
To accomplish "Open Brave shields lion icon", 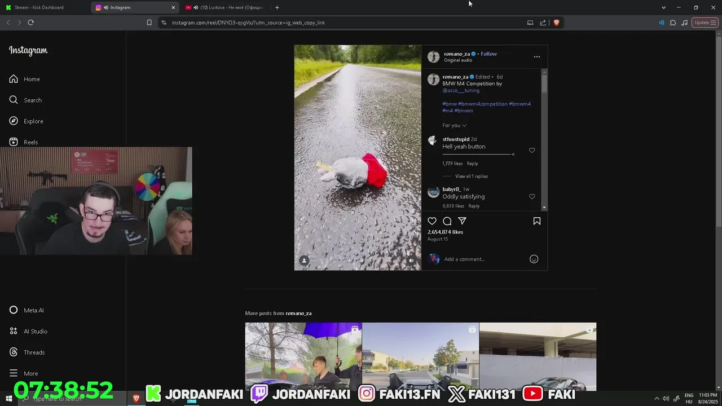I will (x=556, y=23).
